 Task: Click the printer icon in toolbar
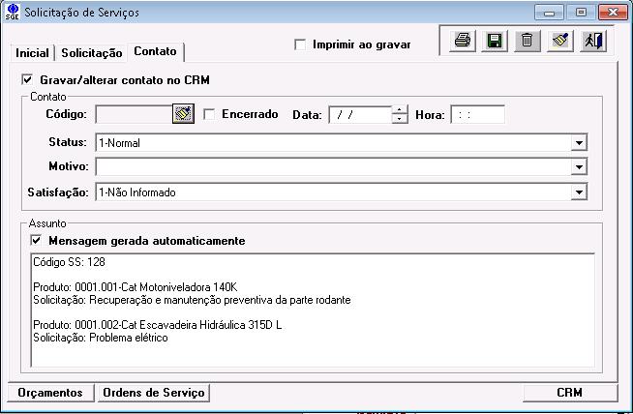pyautogui.click(x=464, y=42)
